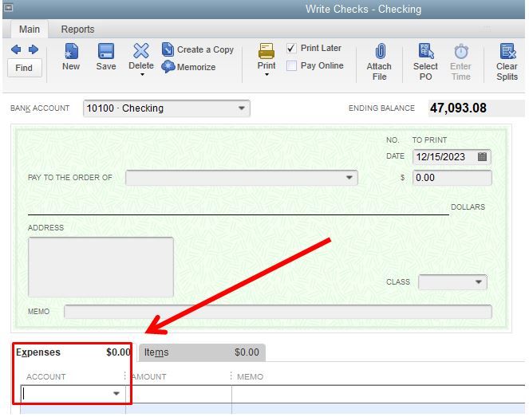Click the ACCOUNT column header
This screenshot has height=417, width=529.
(x=46, y=376)
